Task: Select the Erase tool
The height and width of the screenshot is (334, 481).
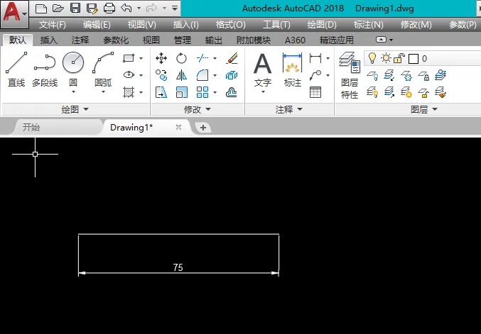Action: (232, 58)
